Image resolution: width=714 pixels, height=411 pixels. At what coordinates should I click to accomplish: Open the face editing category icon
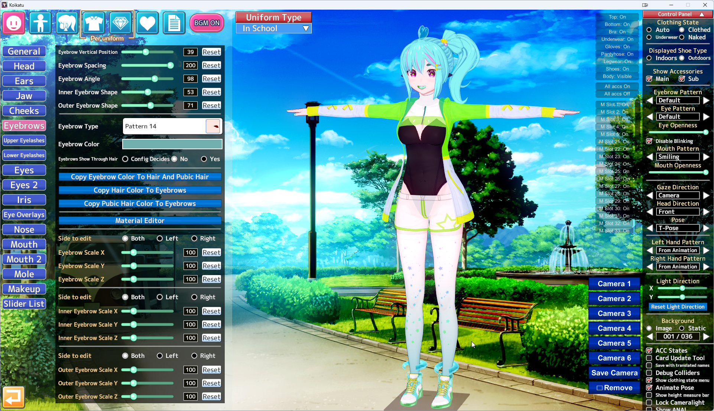[14, 23]
